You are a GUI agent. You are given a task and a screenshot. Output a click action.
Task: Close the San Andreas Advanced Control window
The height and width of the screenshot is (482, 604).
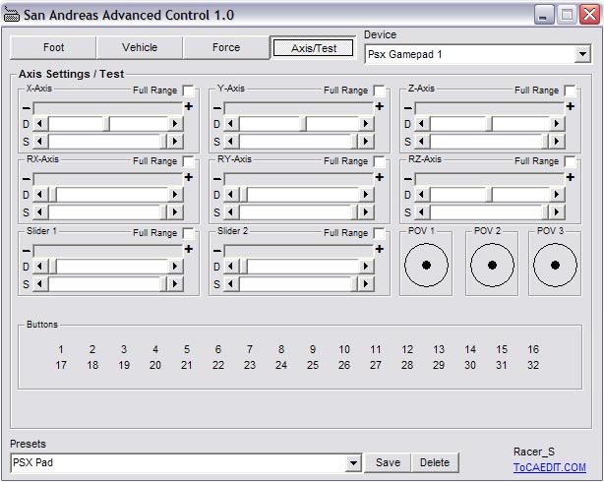589,15
